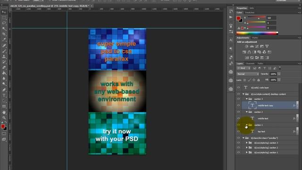Open fx effects on middle text copy
The width and height of the screenshot is (302, 170).
(294, 105)
